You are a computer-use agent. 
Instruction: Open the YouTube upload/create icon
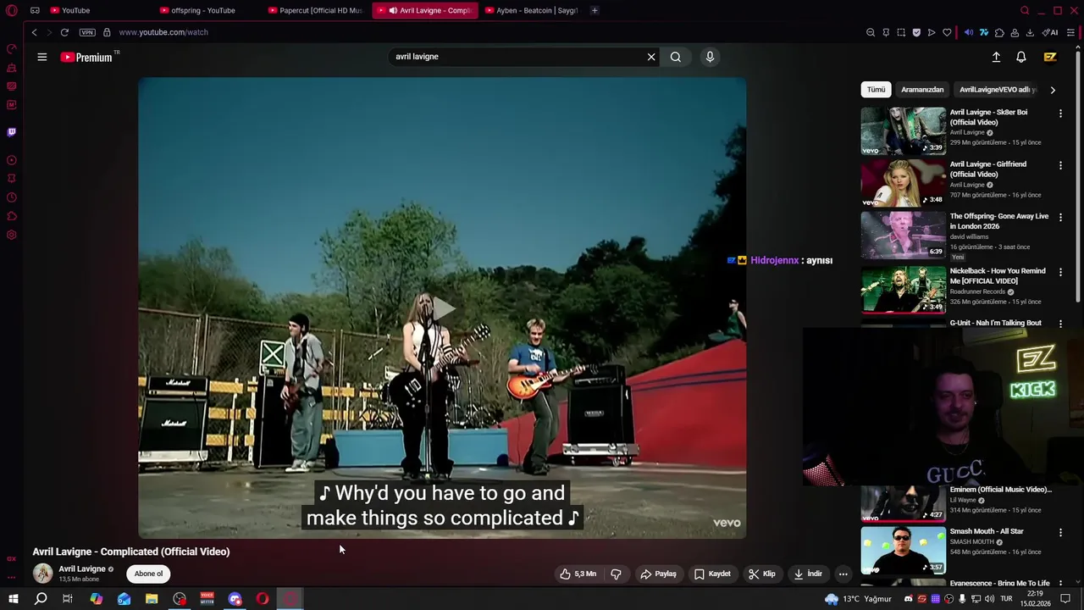[996, 57]
